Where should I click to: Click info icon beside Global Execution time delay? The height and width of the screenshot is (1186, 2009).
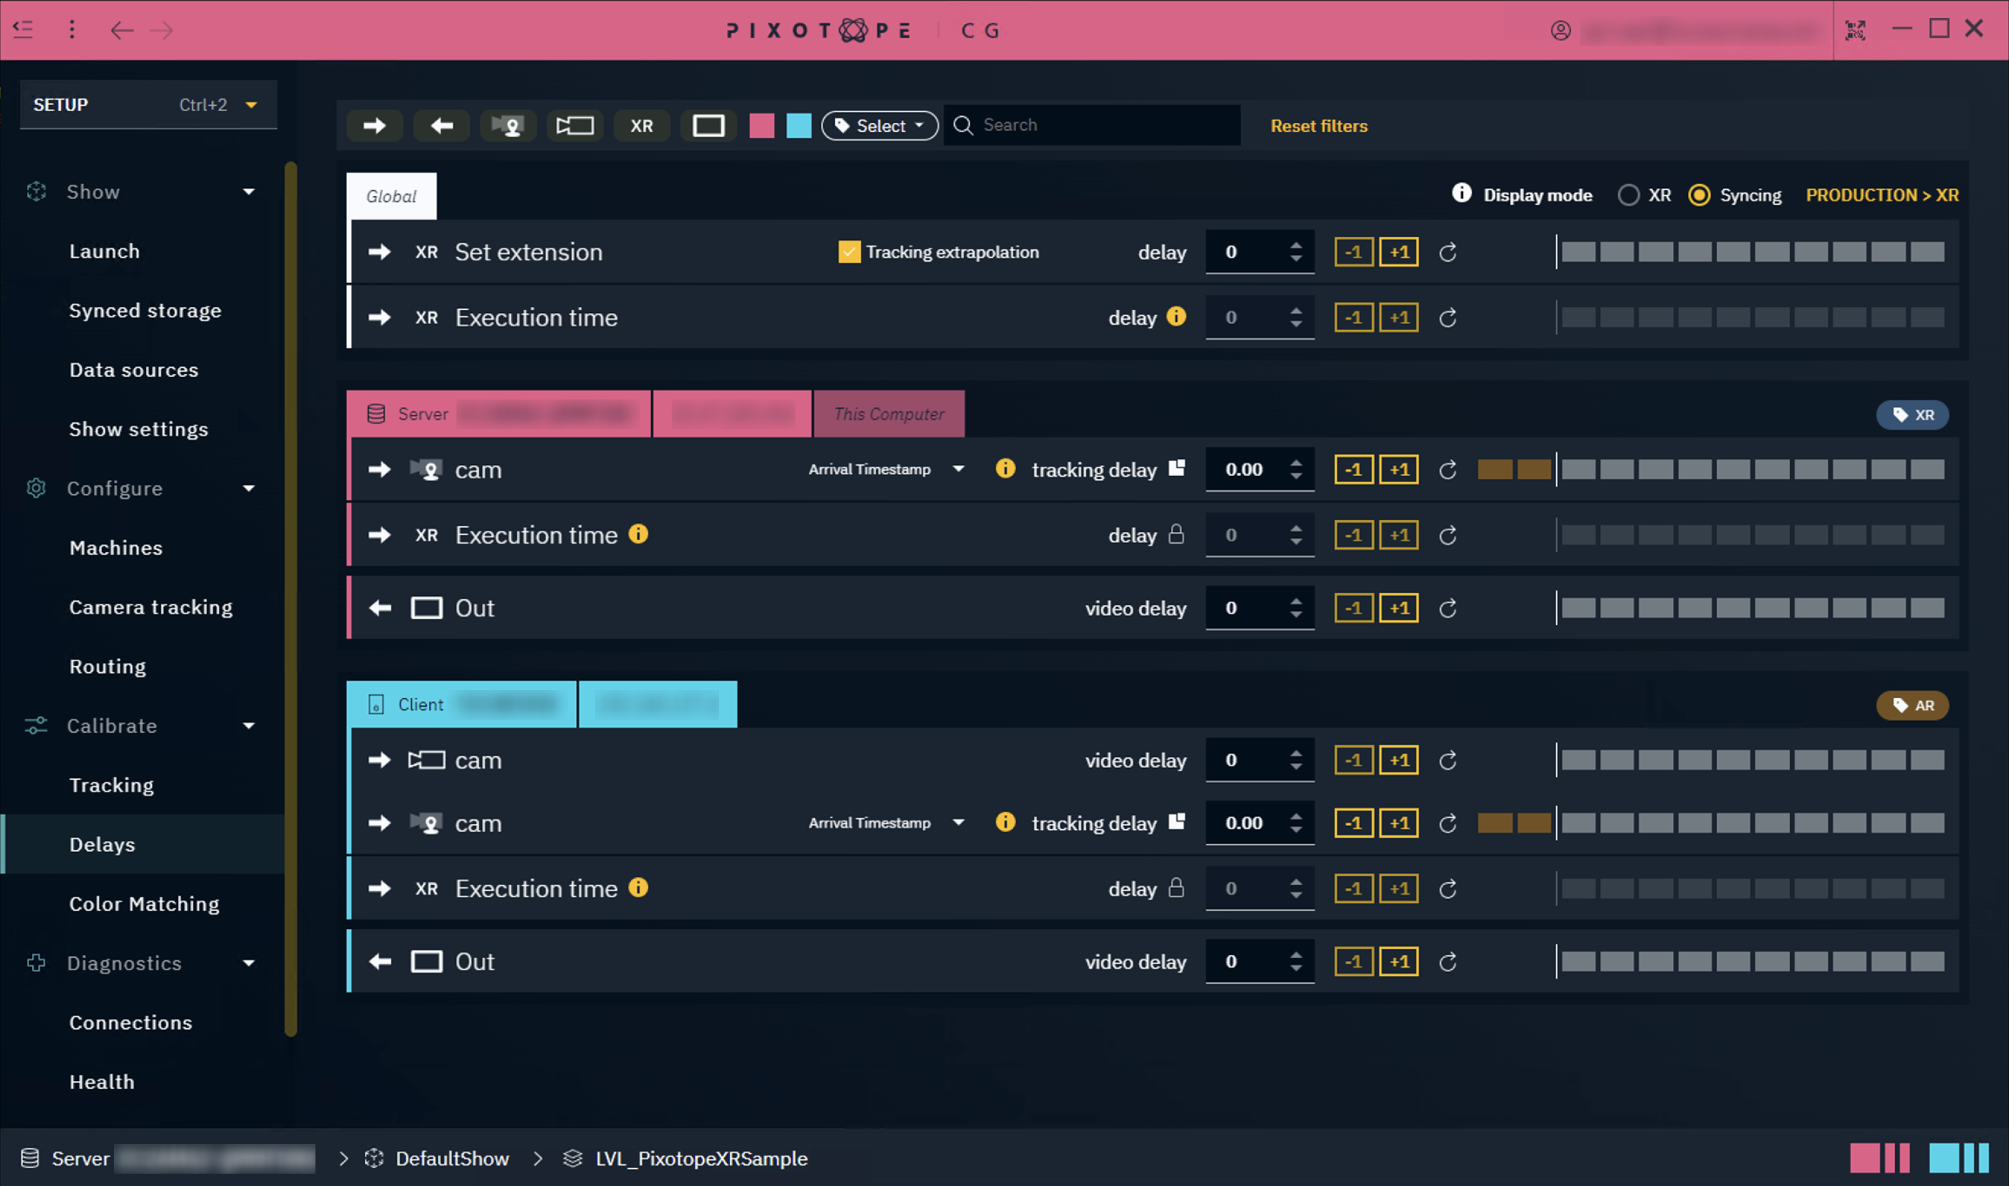[x=1176, y=317]
